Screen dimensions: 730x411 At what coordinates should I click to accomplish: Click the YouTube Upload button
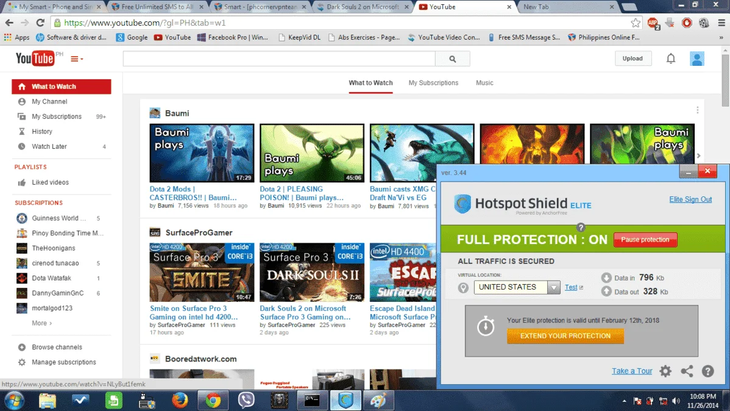coord(633,59)
